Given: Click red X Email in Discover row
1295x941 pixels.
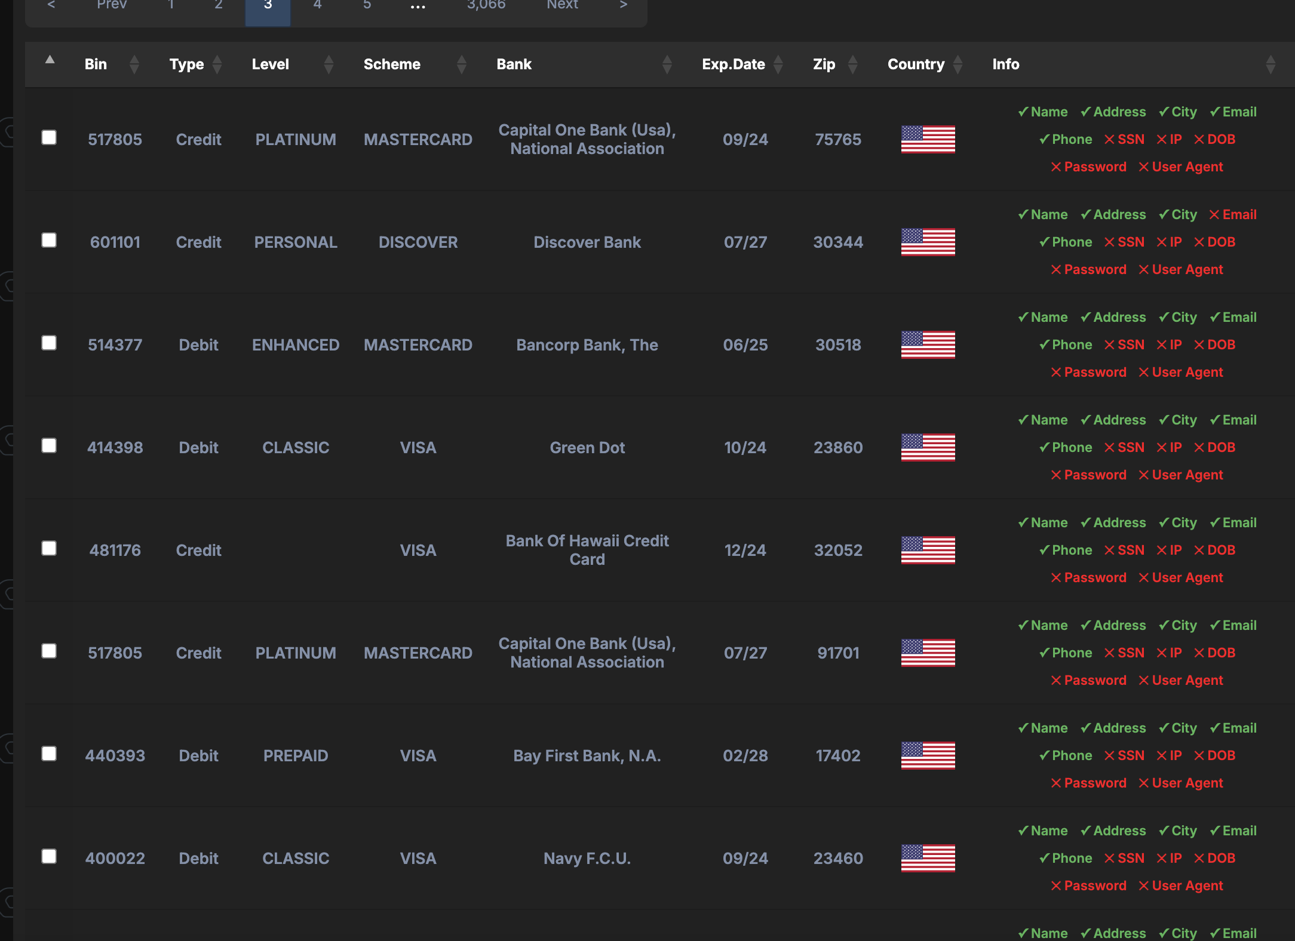Looking at the screenshot, I should [x=1233, y=215].
